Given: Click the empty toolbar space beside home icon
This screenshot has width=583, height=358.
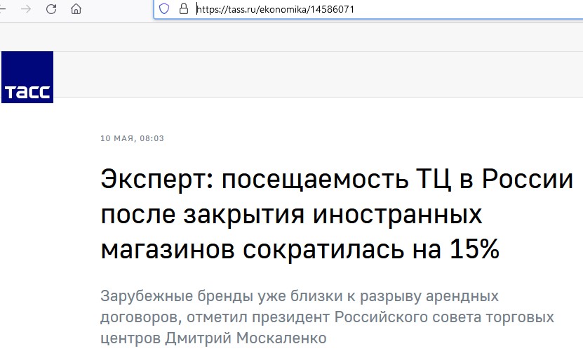Looking at the screenshot, I should click(x=116, y=9).
